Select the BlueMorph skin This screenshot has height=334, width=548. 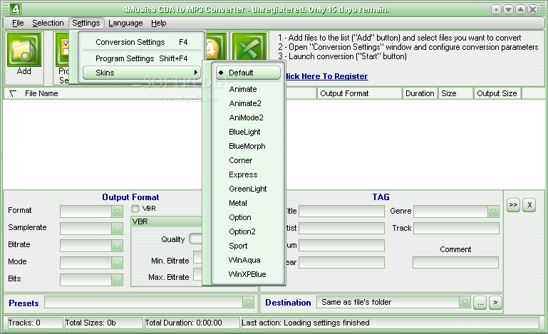248,146
